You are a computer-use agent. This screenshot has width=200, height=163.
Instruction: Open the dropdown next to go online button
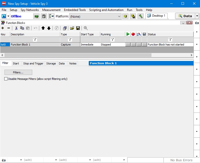click(x=8, y=16)
